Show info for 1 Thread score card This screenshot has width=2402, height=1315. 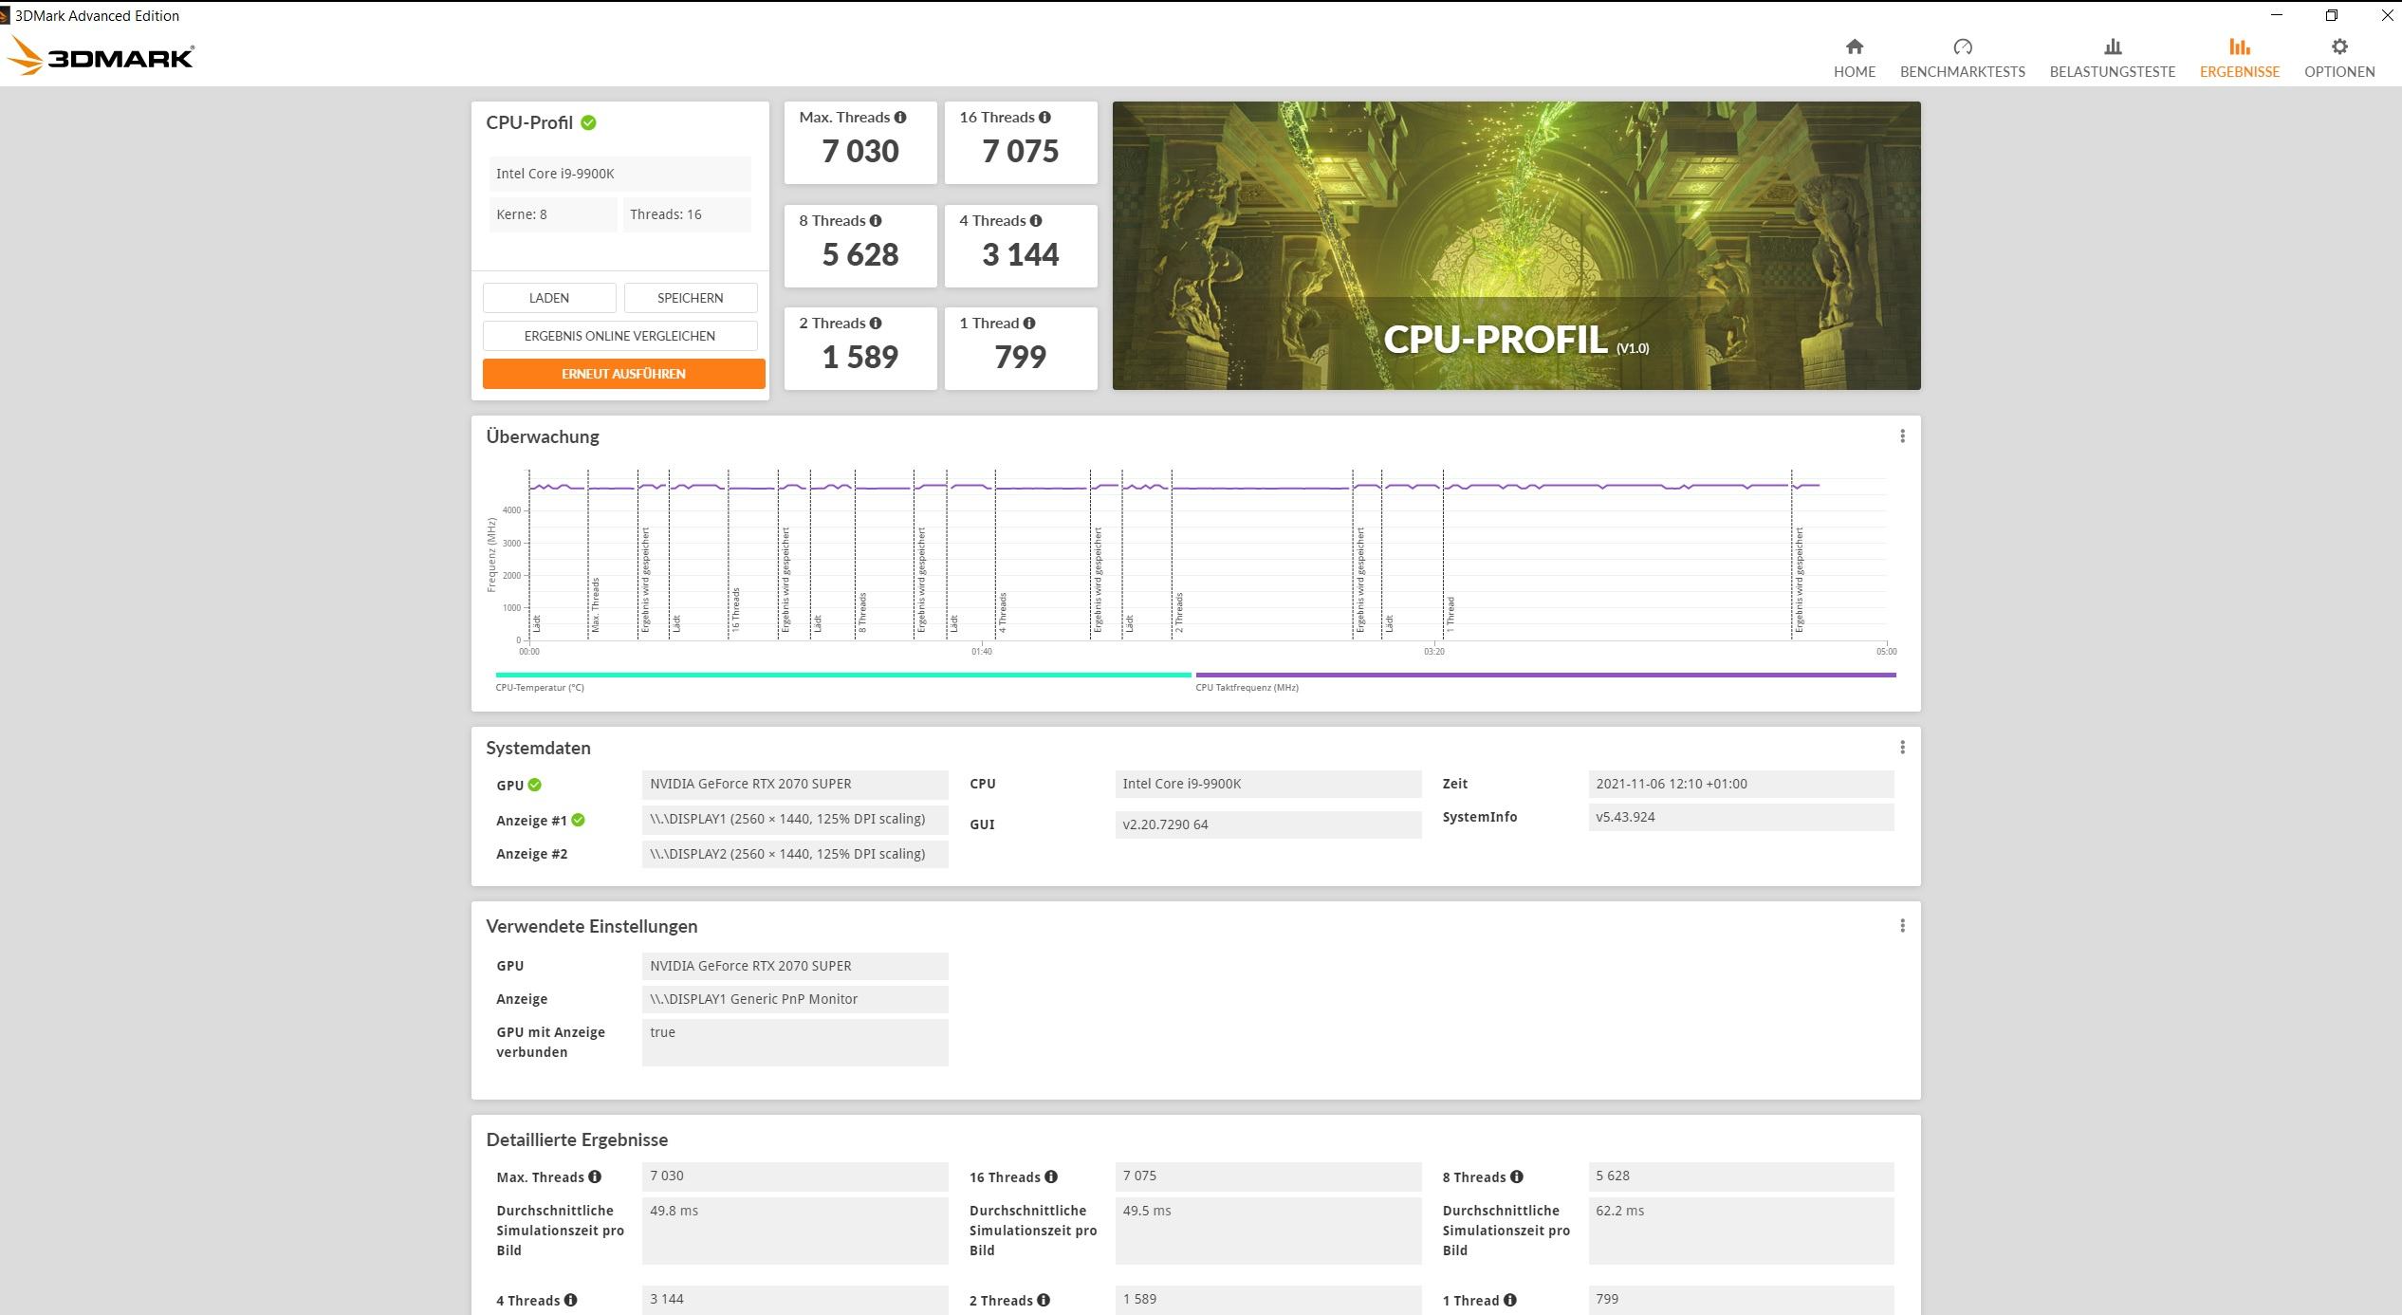pos(1029,324)
